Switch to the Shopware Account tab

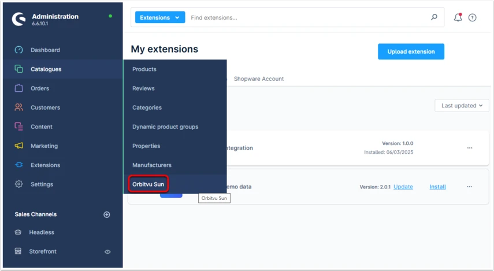point(259,79)
